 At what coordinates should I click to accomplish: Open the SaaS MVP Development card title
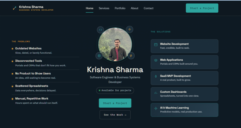point(175,76)
